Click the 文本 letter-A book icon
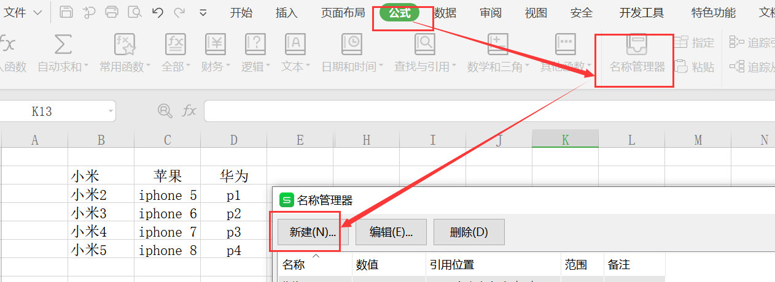The width and height of the screenshot is (775, 282). pos(295,44)
